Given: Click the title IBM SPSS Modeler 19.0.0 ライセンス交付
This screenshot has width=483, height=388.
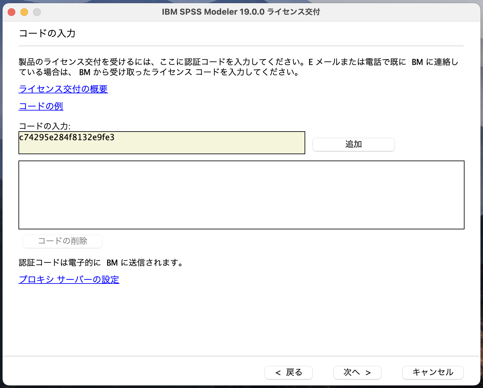Looking at the screenshot, I should [241, 12].
